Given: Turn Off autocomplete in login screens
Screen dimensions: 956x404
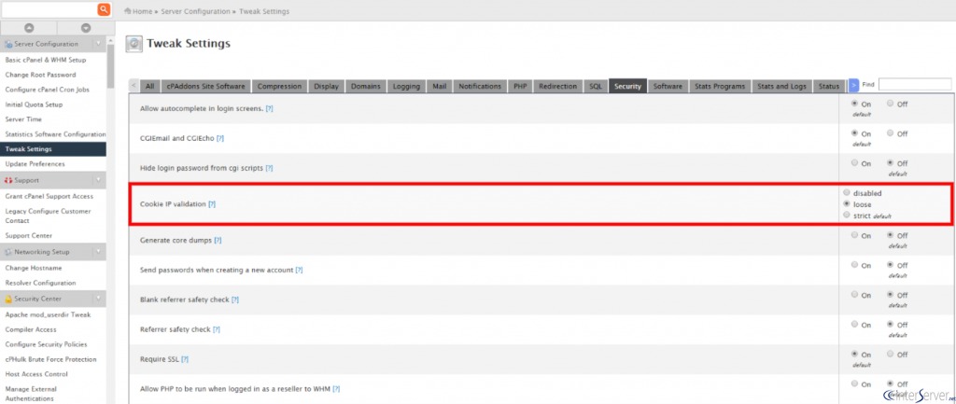Looking at the screenshot, I should point(891,104).
